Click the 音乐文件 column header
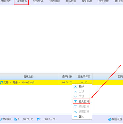123x124 pixels. pos(29,77)
